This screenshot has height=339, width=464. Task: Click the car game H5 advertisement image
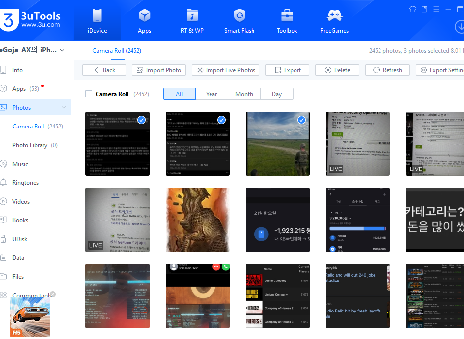pos(30,317)
